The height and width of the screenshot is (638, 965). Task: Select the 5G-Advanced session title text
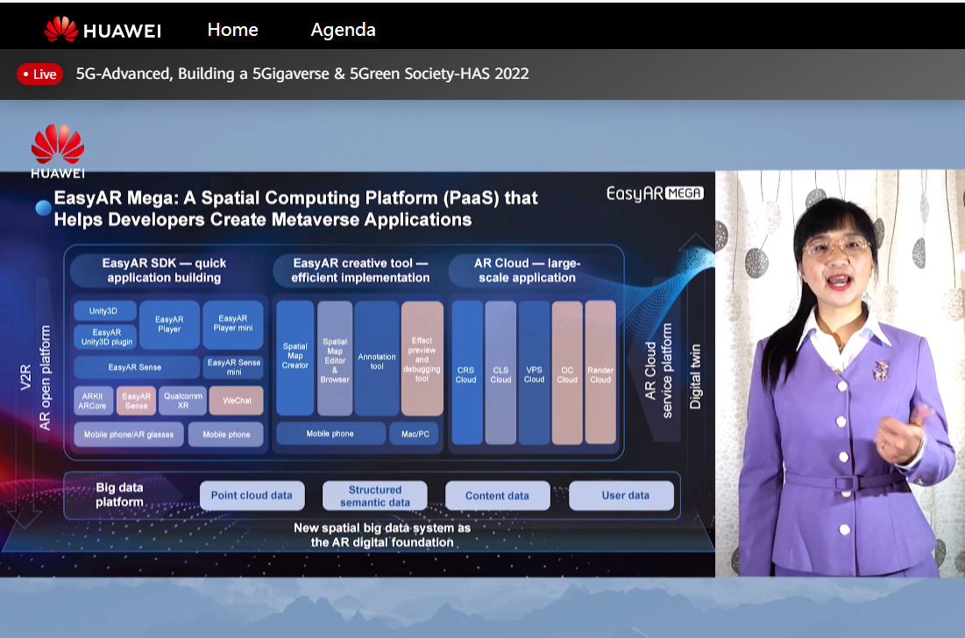pyautogui.click(x=302, y=74)
